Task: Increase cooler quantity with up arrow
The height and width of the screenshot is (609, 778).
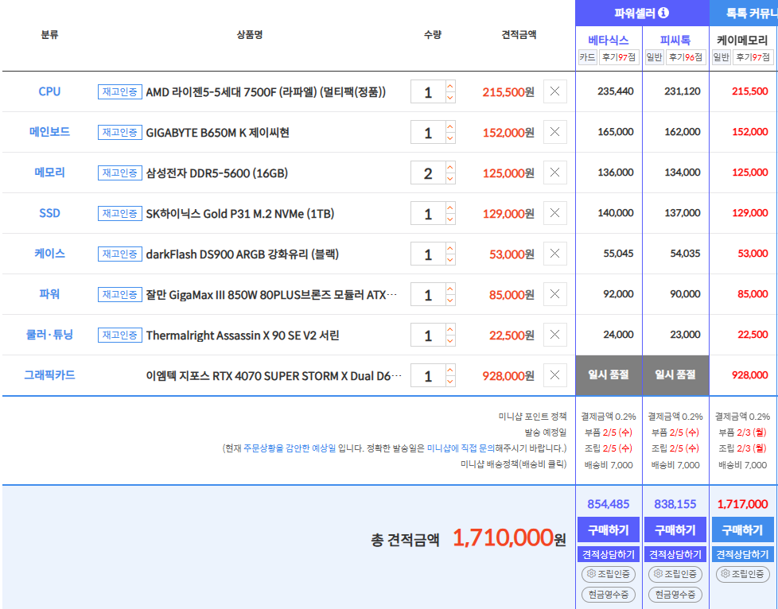Action: tap(450, 329)
